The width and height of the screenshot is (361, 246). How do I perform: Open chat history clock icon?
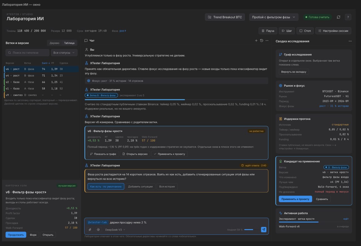coord(261,41)
